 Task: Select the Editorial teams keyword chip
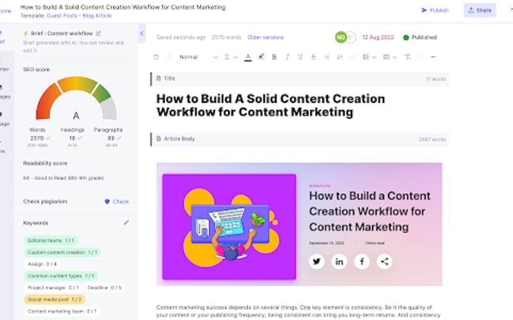[51, 241]
